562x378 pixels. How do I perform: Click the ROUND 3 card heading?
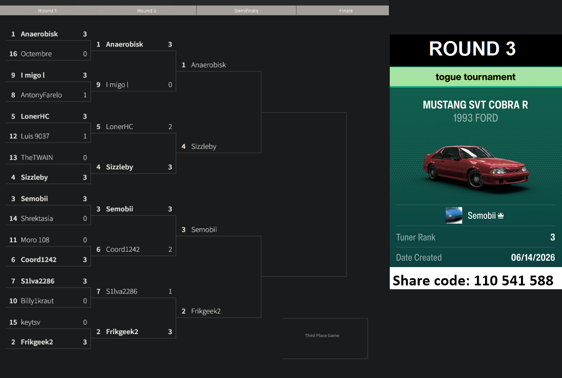473,49
